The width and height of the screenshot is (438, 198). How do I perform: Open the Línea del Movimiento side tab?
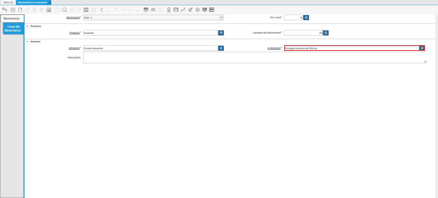point(13,29)
